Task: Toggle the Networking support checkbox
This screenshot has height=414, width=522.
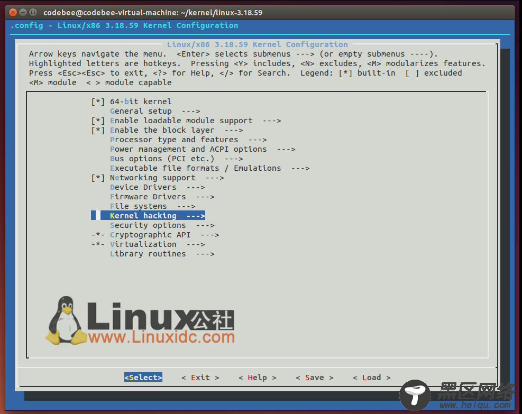Action: click(x=98, y=178)
